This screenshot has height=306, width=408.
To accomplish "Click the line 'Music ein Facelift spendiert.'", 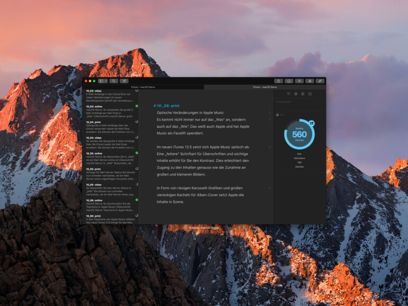I will pyautogui.click(x=180, y=133).
